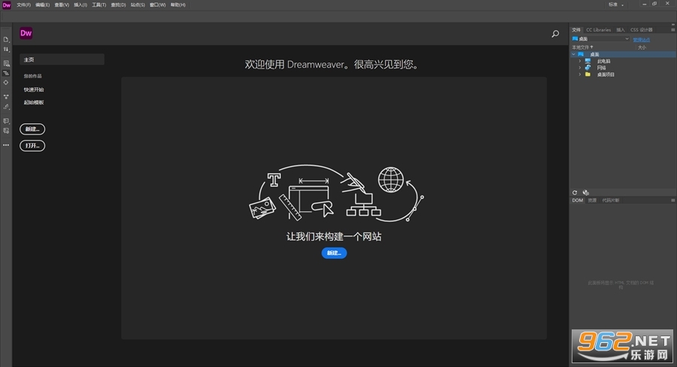Switch to the 插入 panel tab
677x367 pixels.
[621, 30]
